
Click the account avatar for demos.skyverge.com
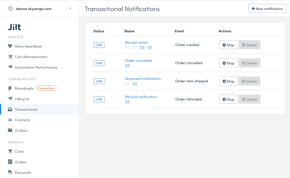10,8
